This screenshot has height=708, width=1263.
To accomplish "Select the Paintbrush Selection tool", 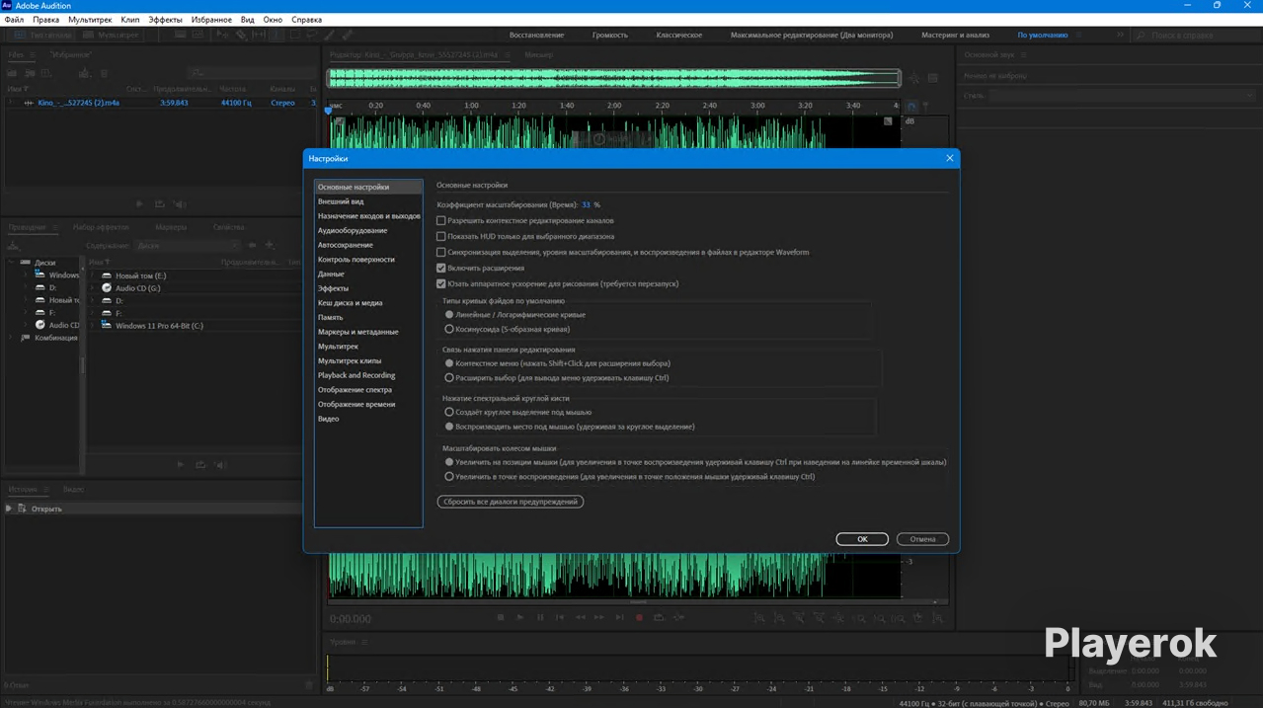I will tap(329, 35).
